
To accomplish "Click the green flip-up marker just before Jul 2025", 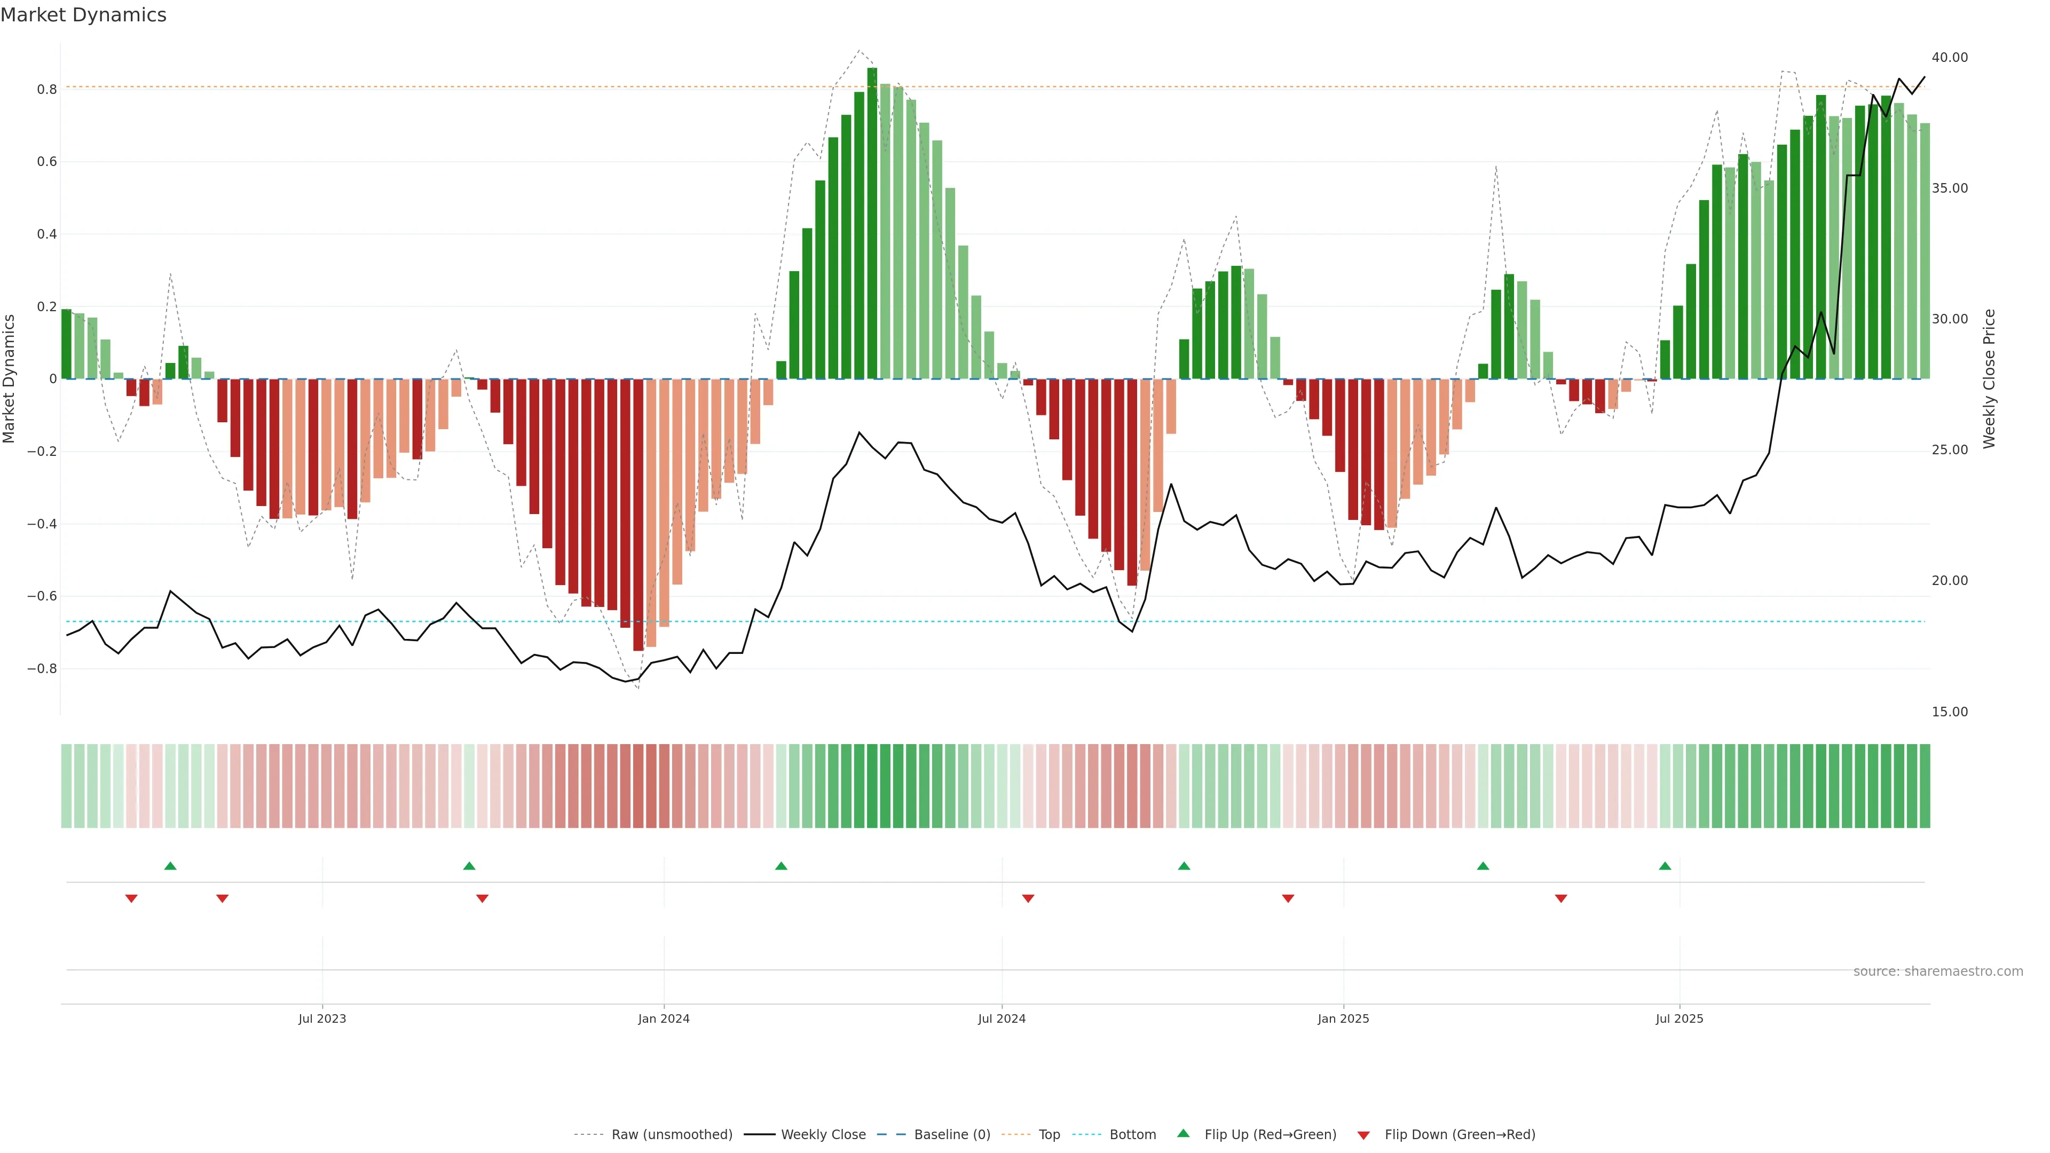I will coord(1665,866).
